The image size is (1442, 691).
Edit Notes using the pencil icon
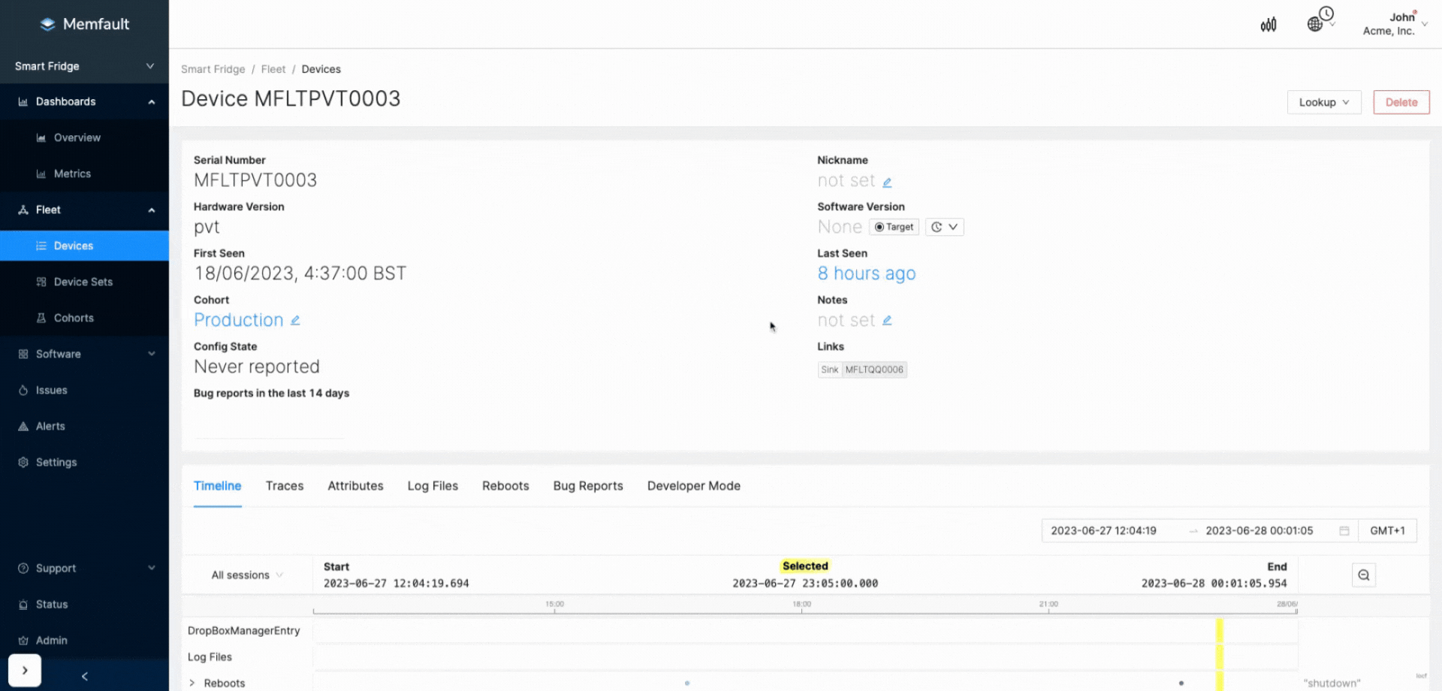click(887, 321)
